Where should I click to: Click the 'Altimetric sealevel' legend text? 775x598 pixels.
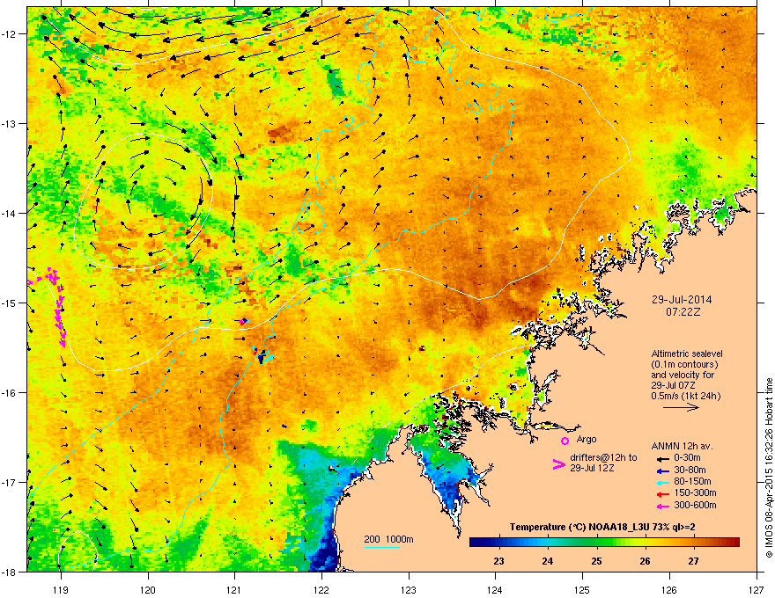coord(687,354)
